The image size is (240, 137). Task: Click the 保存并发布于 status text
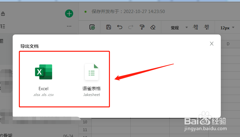click(128, 11)
